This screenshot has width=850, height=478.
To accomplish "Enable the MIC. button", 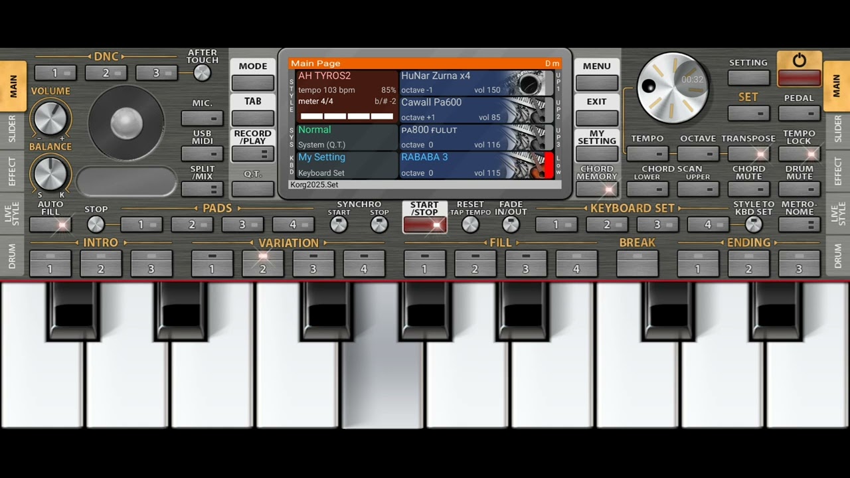I will (x=202, y=119).
